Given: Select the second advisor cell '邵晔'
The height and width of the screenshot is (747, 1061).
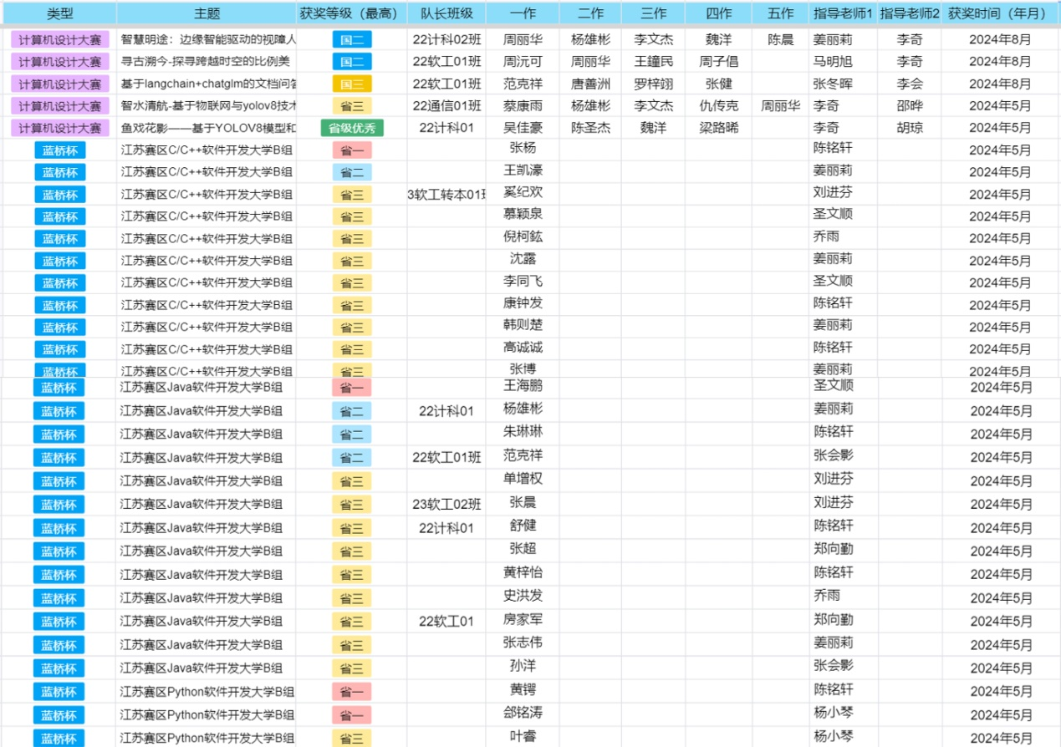Looking at the screenshot, I should pos(909,105).
